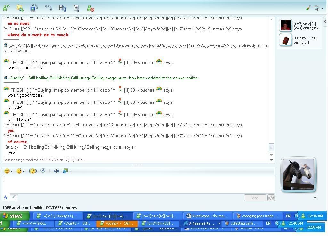Click the message "yea"
The height and width of the screenshot is (246, 328).
pyautogui.click(x=11, y=152)
